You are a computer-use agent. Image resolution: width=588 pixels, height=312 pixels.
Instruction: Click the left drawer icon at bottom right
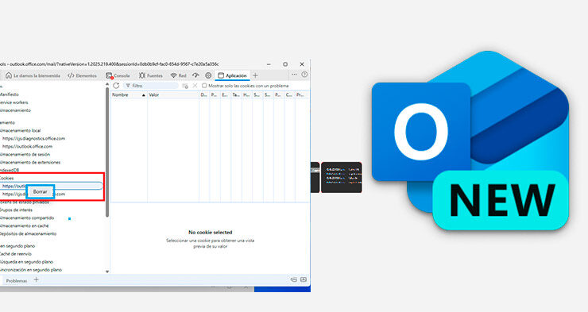coord(294,279)
